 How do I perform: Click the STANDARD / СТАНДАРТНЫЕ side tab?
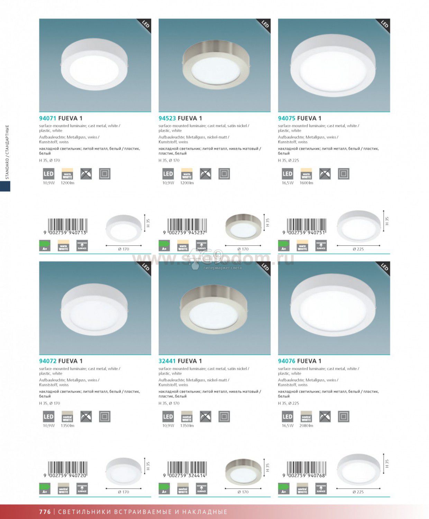coord(7,152)
